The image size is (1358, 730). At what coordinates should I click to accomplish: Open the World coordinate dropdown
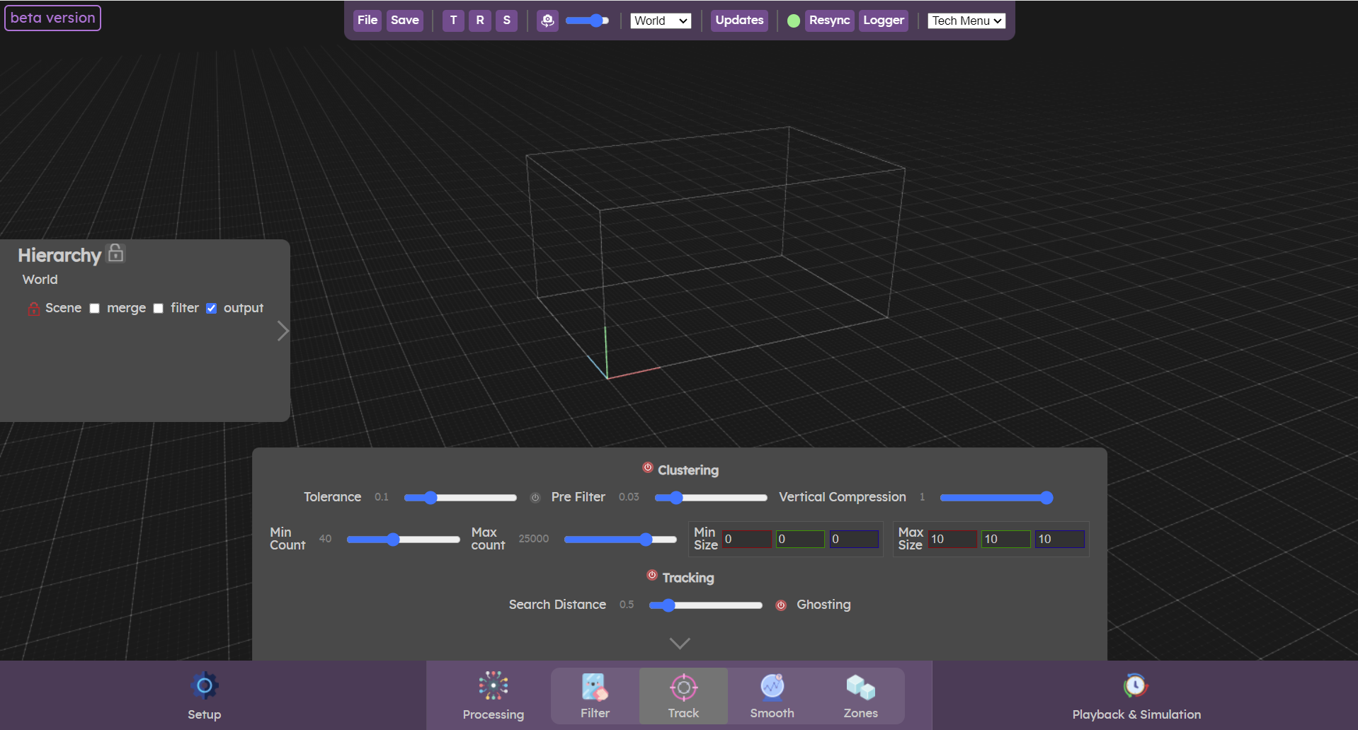coord(660,21)
